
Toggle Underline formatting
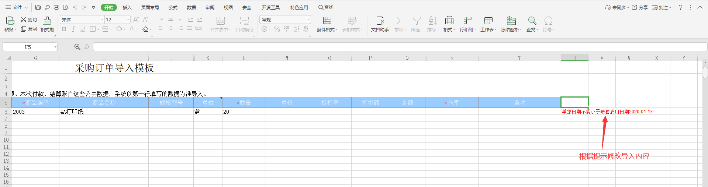pos(83,29)
